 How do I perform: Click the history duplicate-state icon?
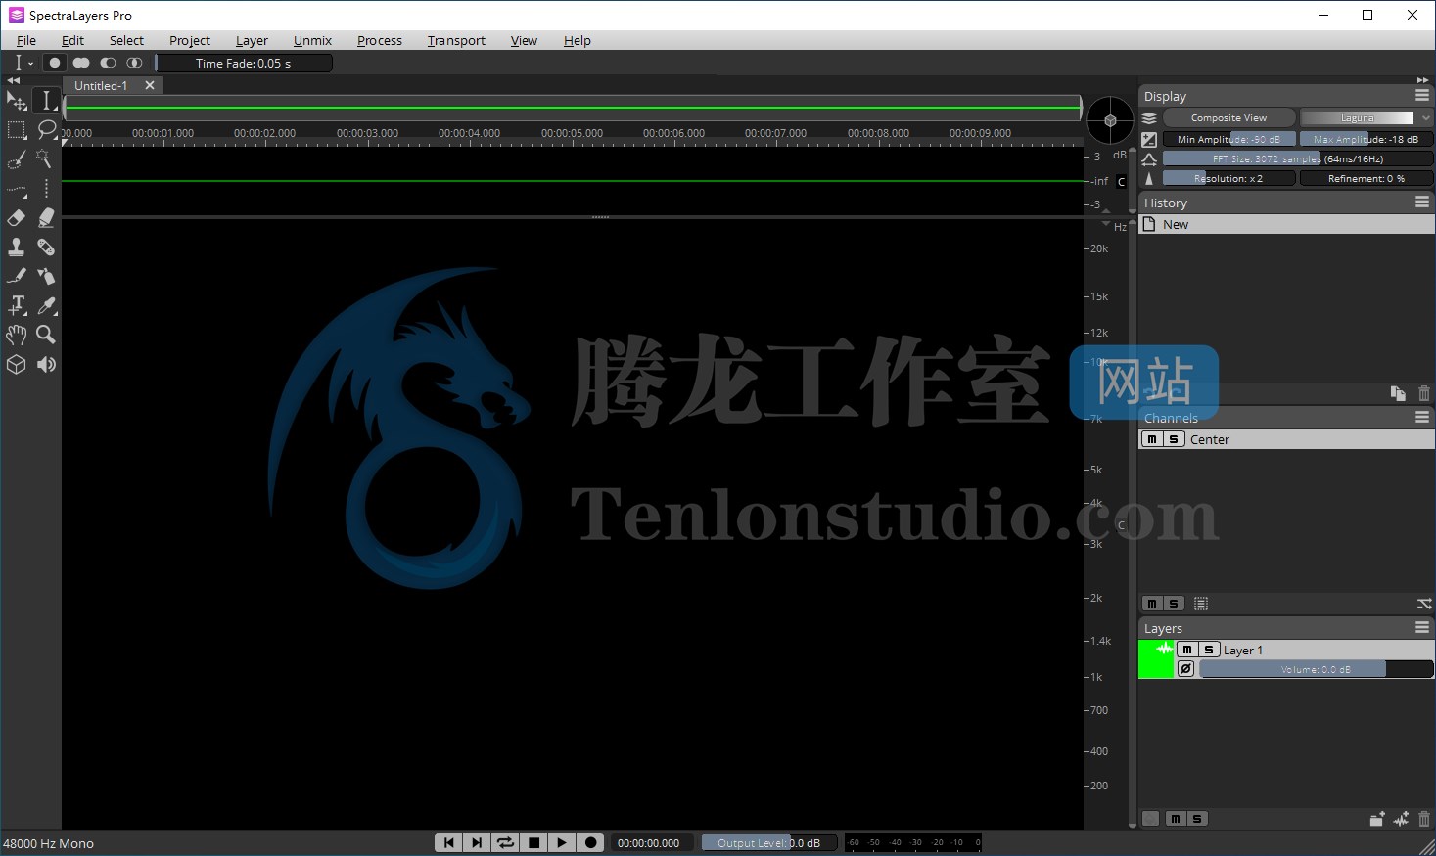click(1398, 393)
